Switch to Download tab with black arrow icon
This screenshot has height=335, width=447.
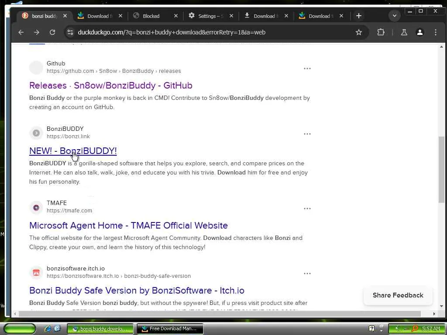click(x=265, y=16)
